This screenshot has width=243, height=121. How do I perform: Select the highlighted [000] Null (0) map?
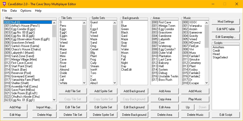pos(28,22)
